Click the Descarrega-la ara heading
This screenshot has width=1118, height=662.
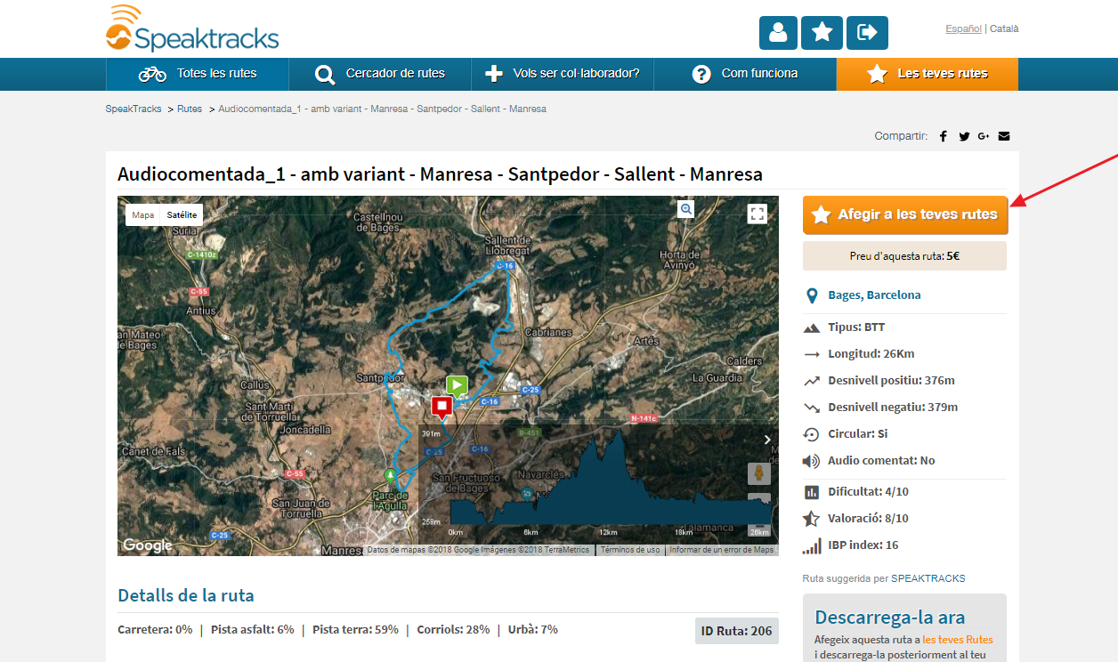[889, 618]
